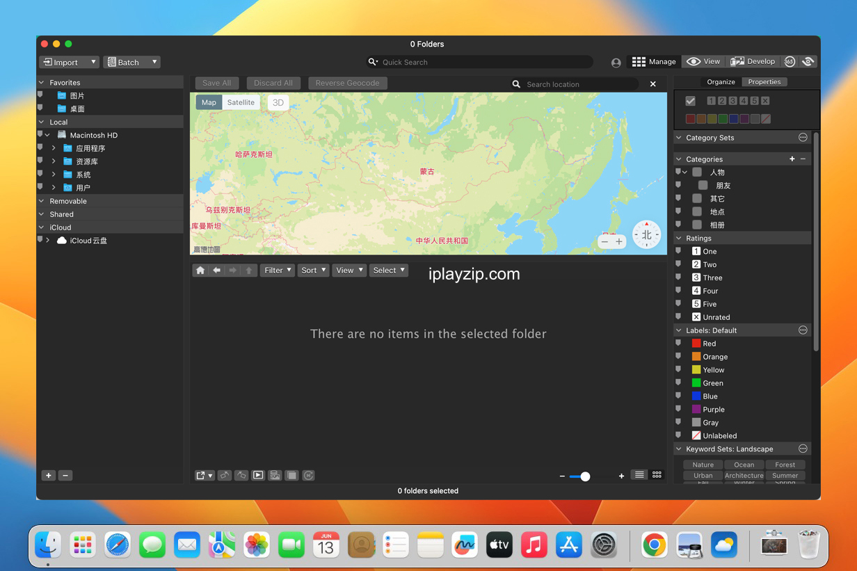The width and height of the screenshot is (857, 571).
Task: Add a new category with plus icon
Action: point(792,159)
